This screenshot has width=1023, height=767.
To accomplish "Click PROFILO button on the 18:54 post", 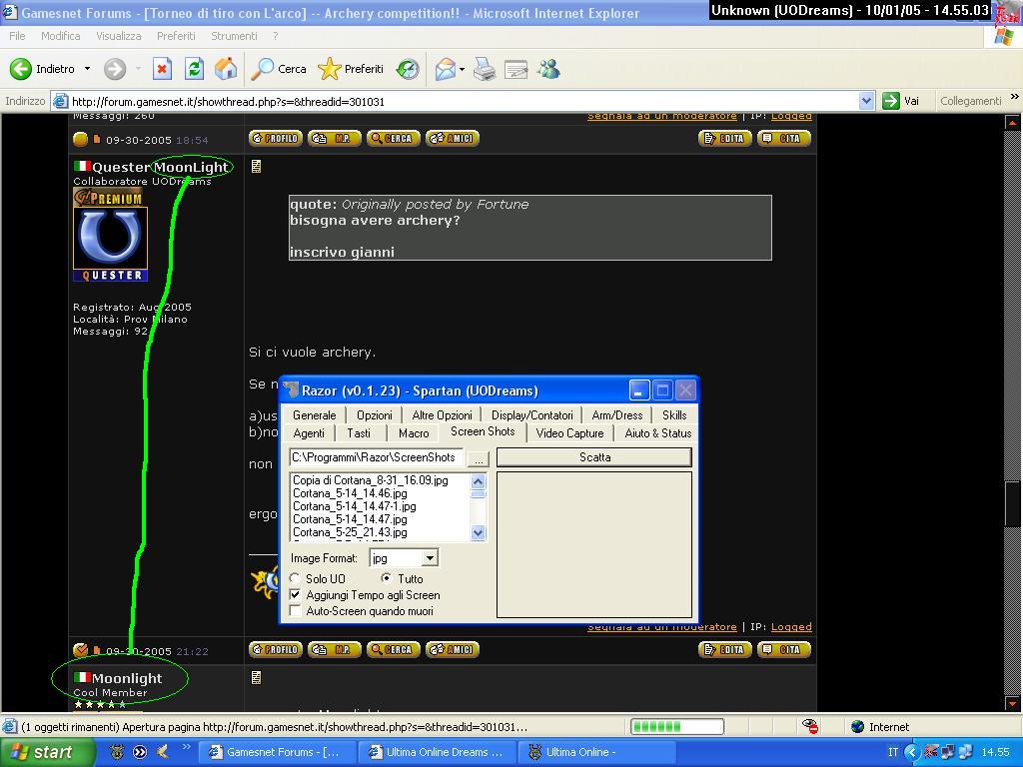I will click(276, 138).
